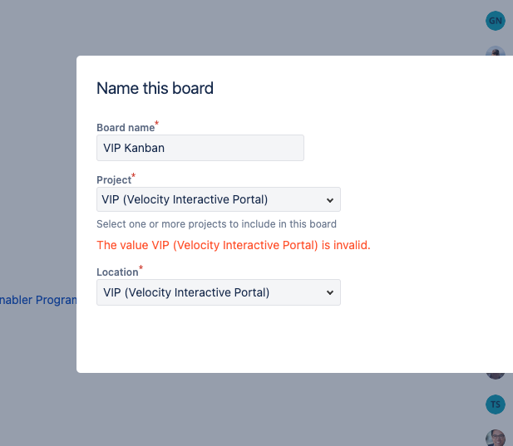513x446 pixels.
Task: Click the photo avatar below TS
Action: [x=496, y=438]
